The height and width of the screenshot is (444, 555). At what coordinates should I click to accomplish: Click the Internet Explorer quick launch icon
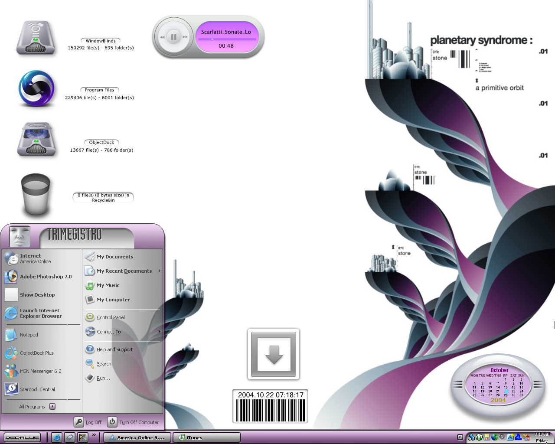[x=56, y=437]
